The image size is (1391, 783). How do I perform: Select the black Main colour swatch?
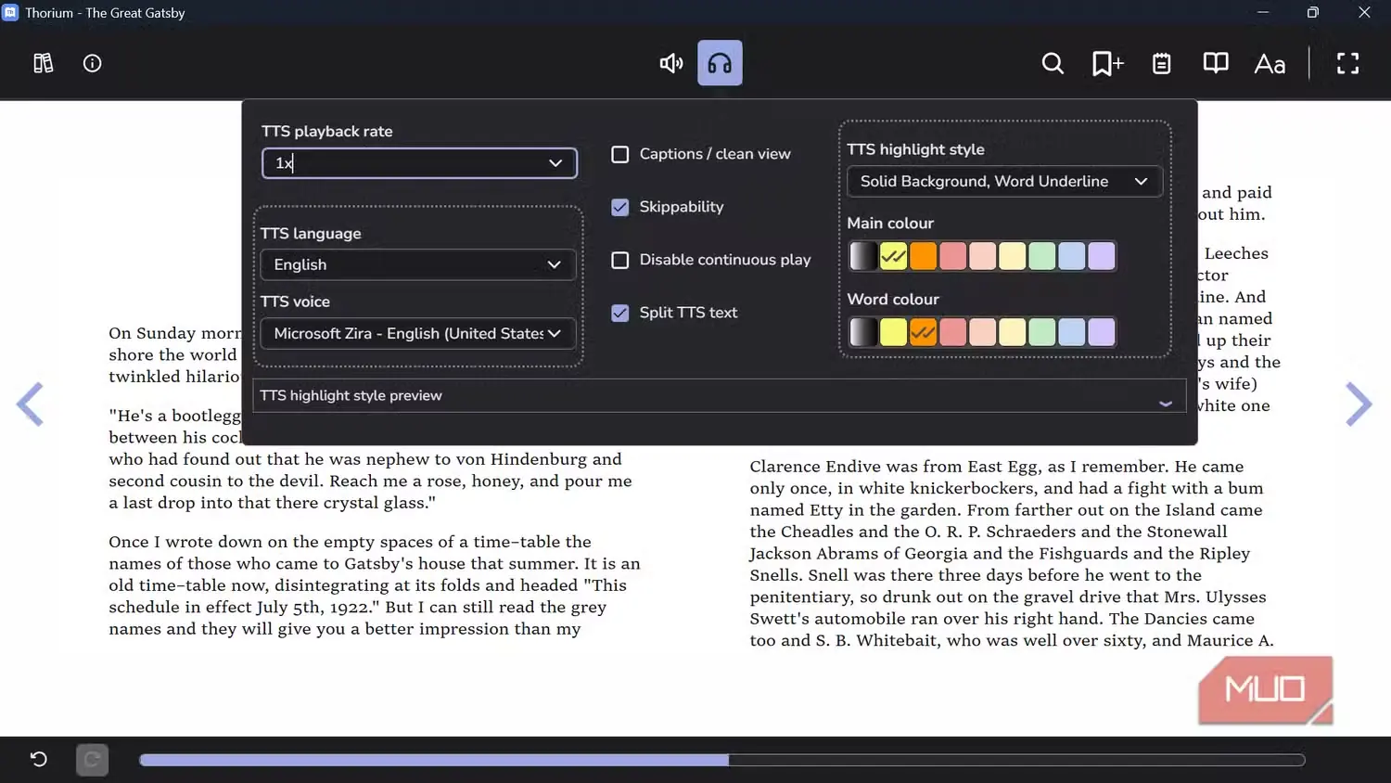click(863, 256)
